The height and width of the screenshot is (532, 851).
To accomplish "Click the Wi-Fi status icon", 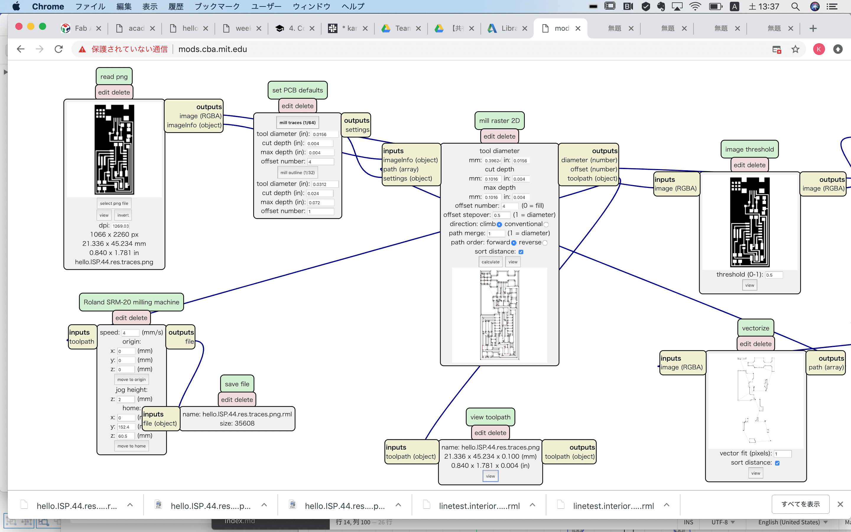I will [695, 6].
